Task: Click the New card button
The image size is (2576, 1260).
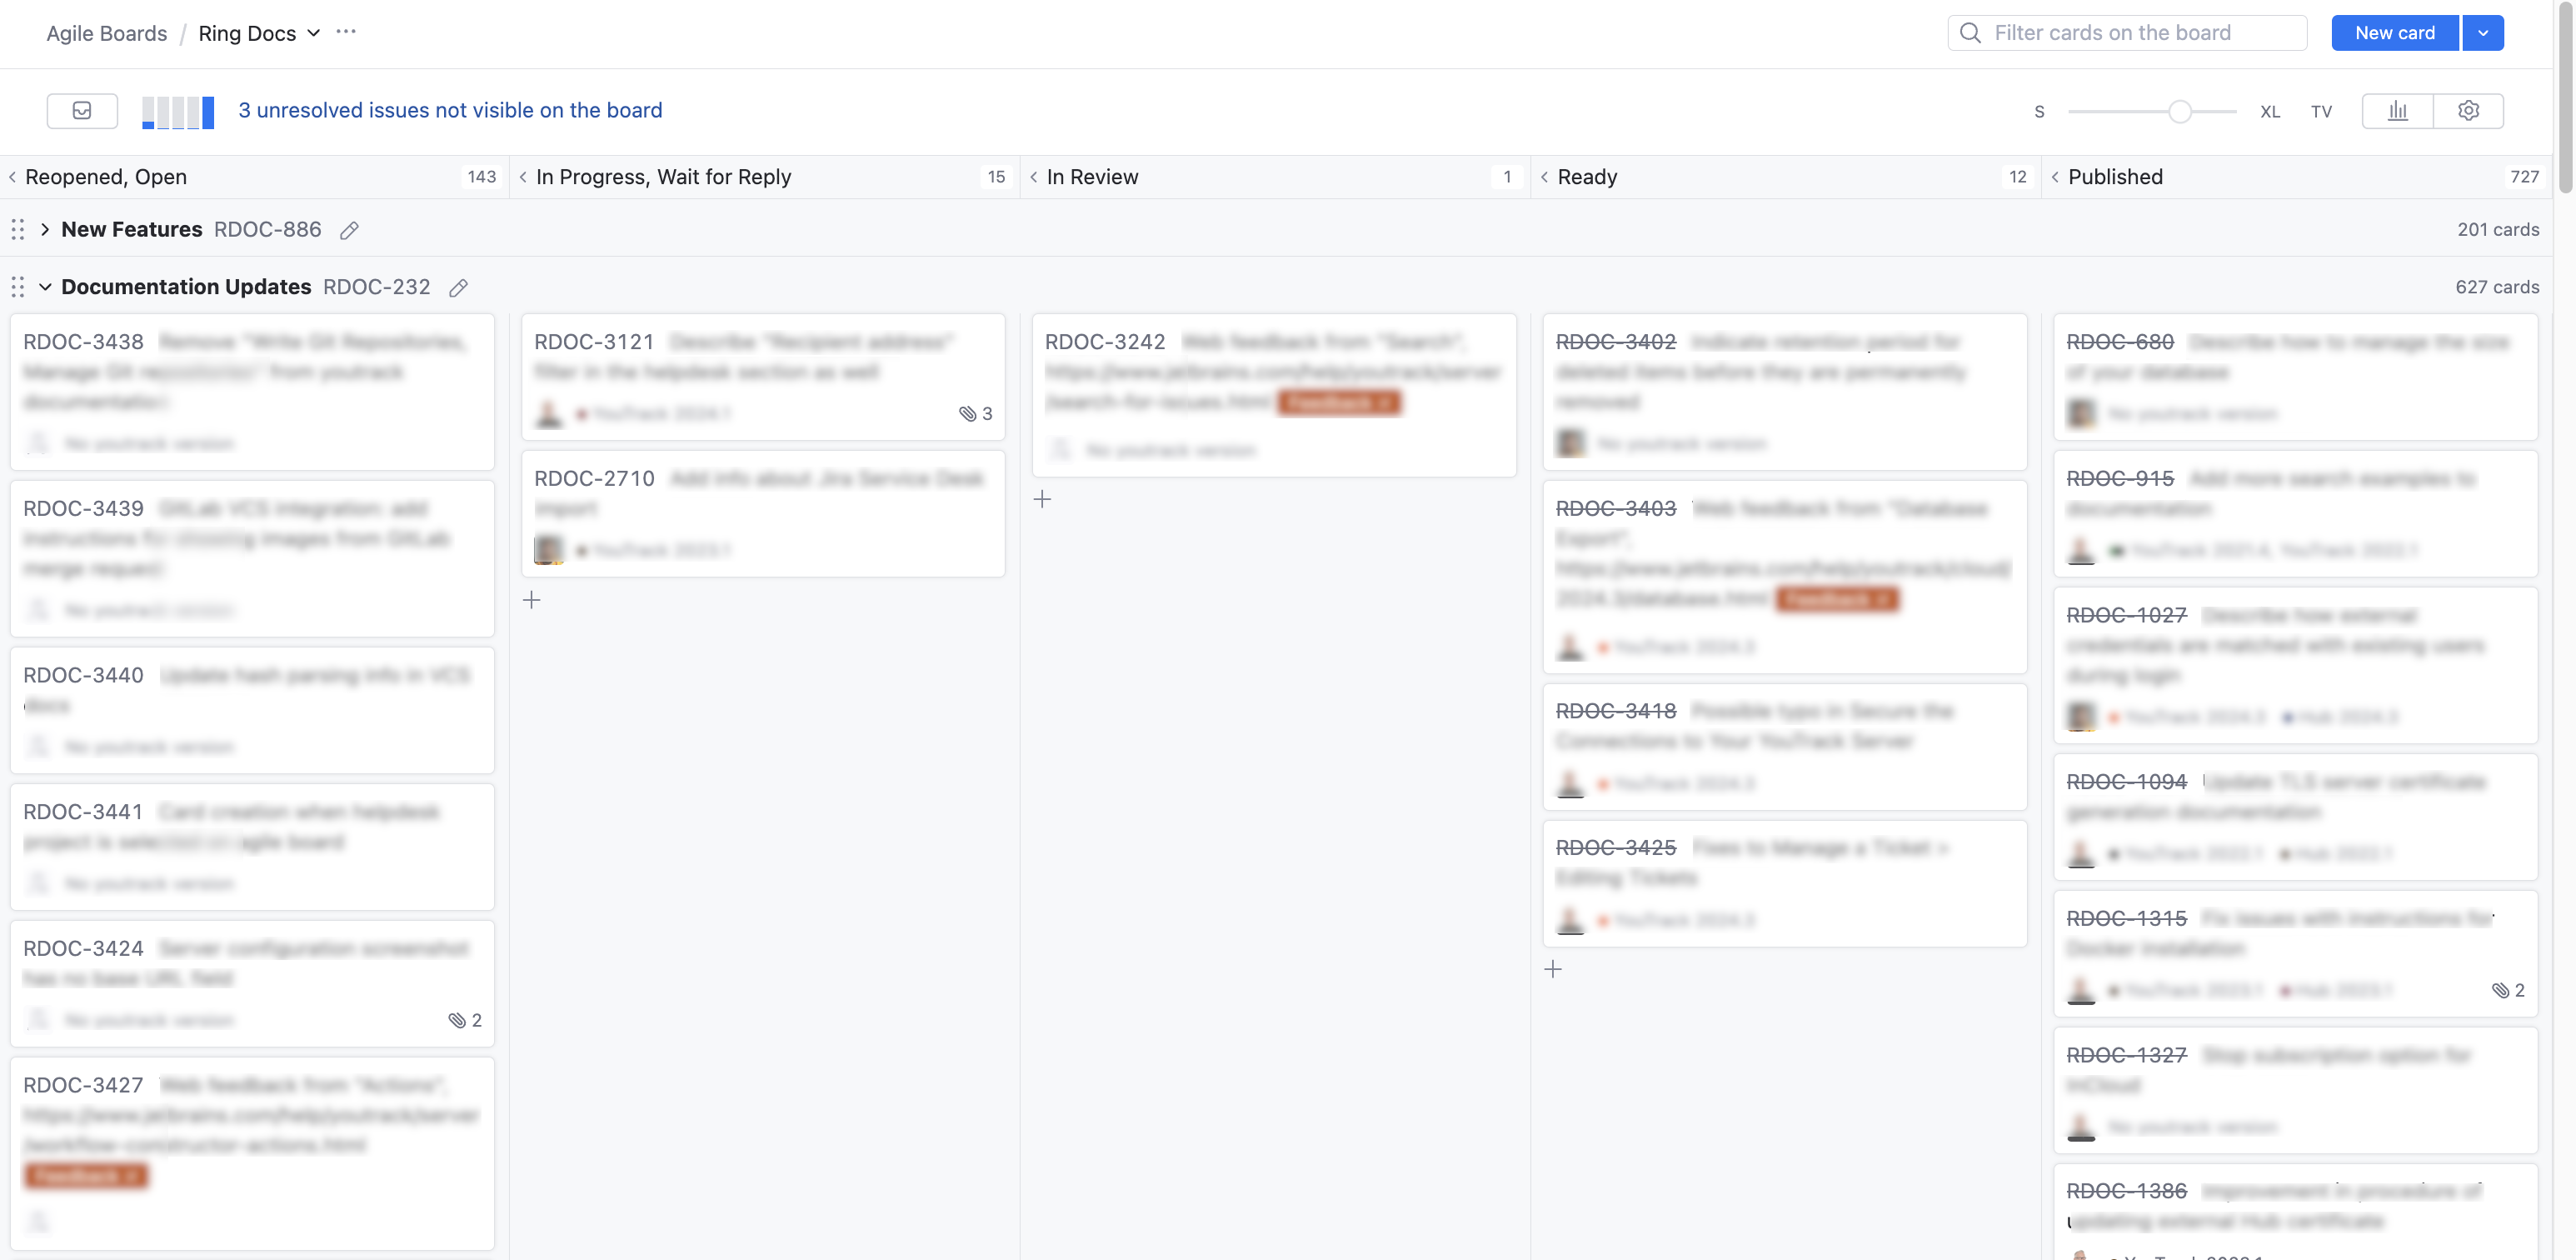Action: [x=2394, y=32]
